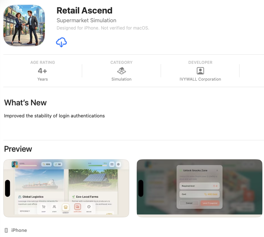Click the player avatar in first preview
This screenshot has height=237, width=264.
pyautogui.click(x=15, y=164)
